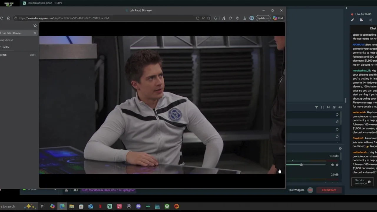Click smiedeinh username in chat
The image size is (377, 212).
359,112
